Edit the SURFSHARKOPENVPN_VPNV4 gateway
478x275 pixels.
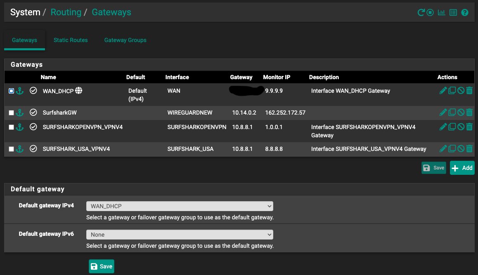tap(443, 127)
